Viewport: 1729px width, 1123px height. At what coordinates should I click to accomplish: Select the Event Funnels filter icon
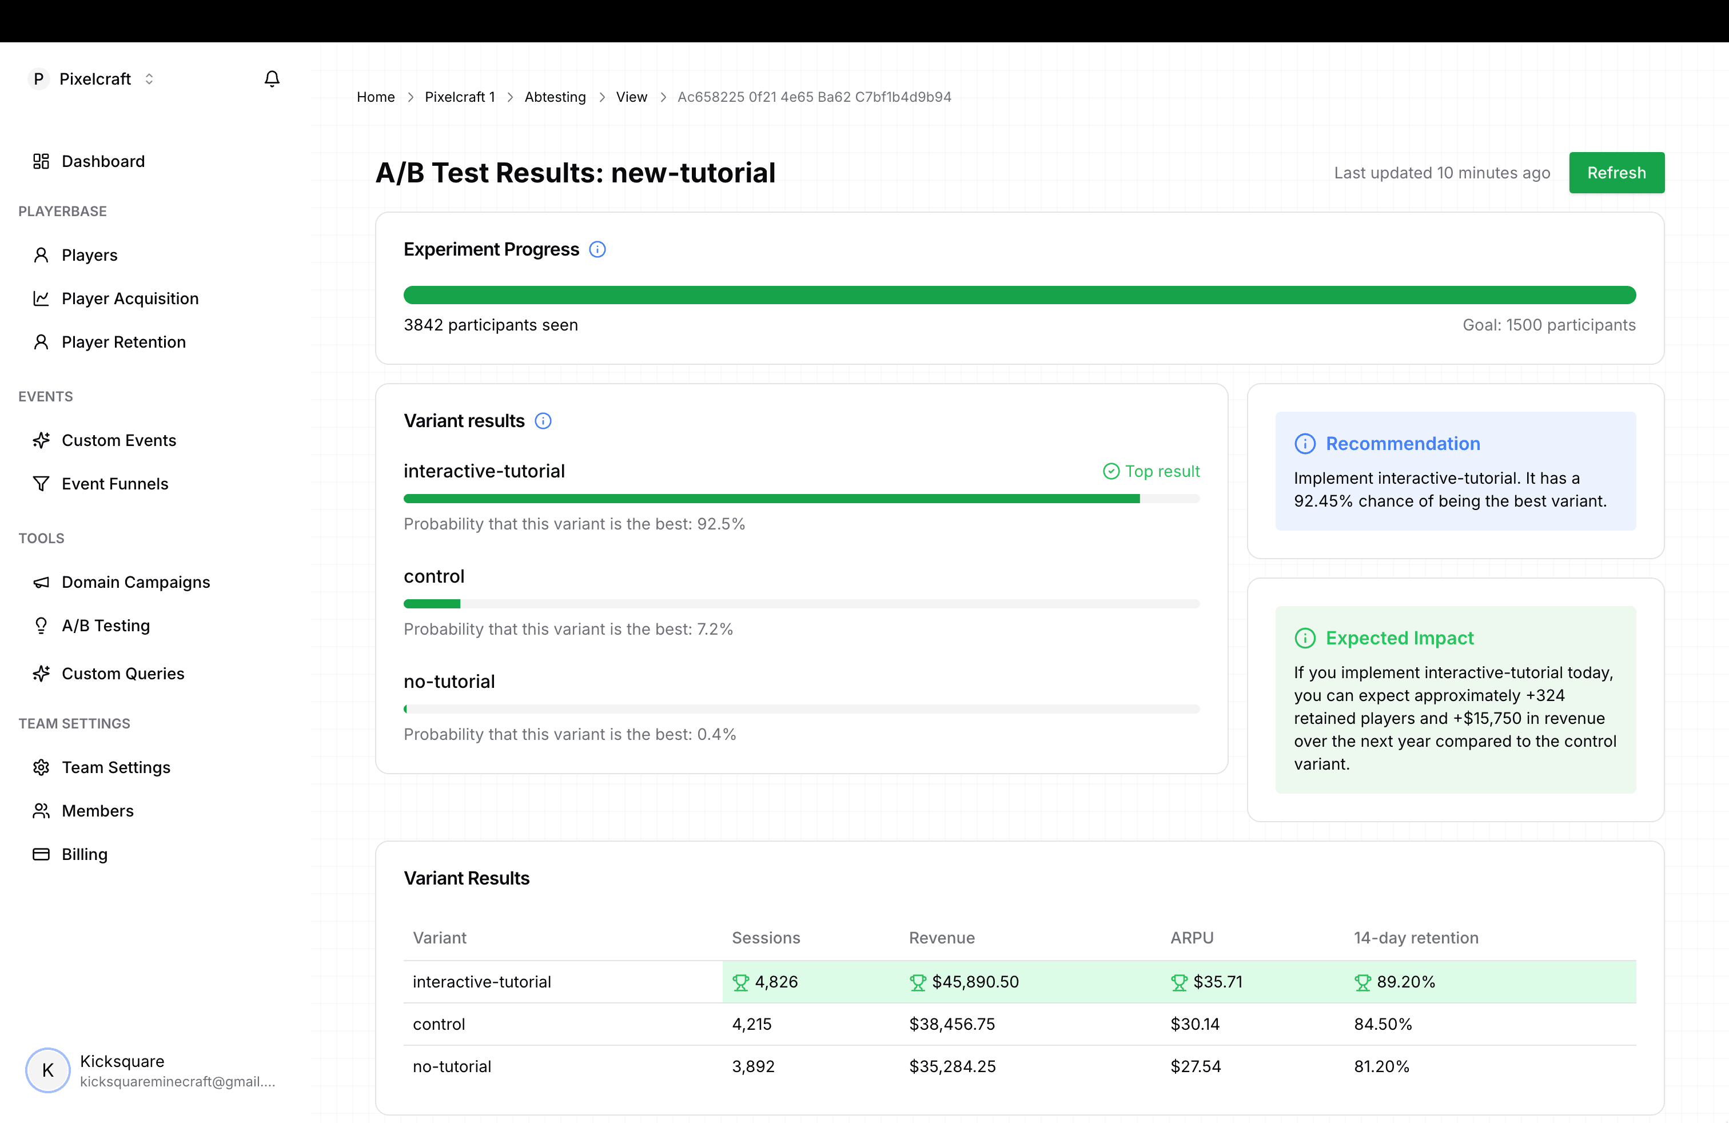(41, 483)
